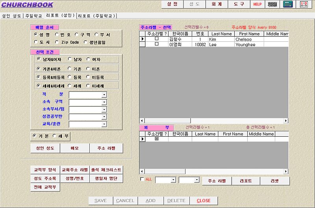Choose the 기혼 marital filter
This screenshot has height=208, width=315.
tap(70, 69)
